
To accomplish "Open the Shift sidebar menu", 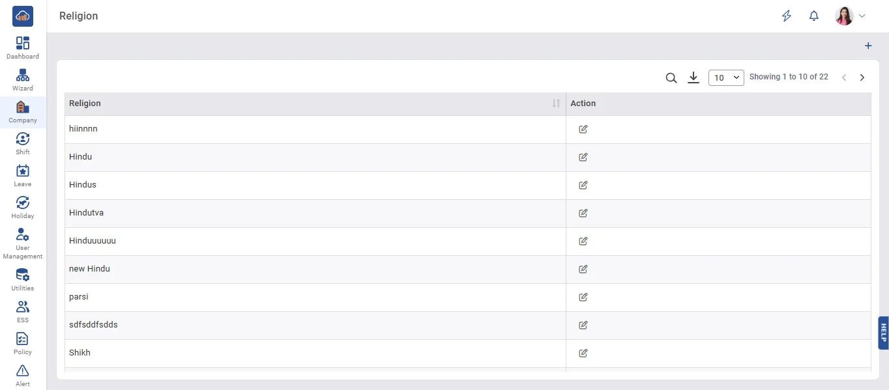I will pyautogui.click(x=23, y=143).
